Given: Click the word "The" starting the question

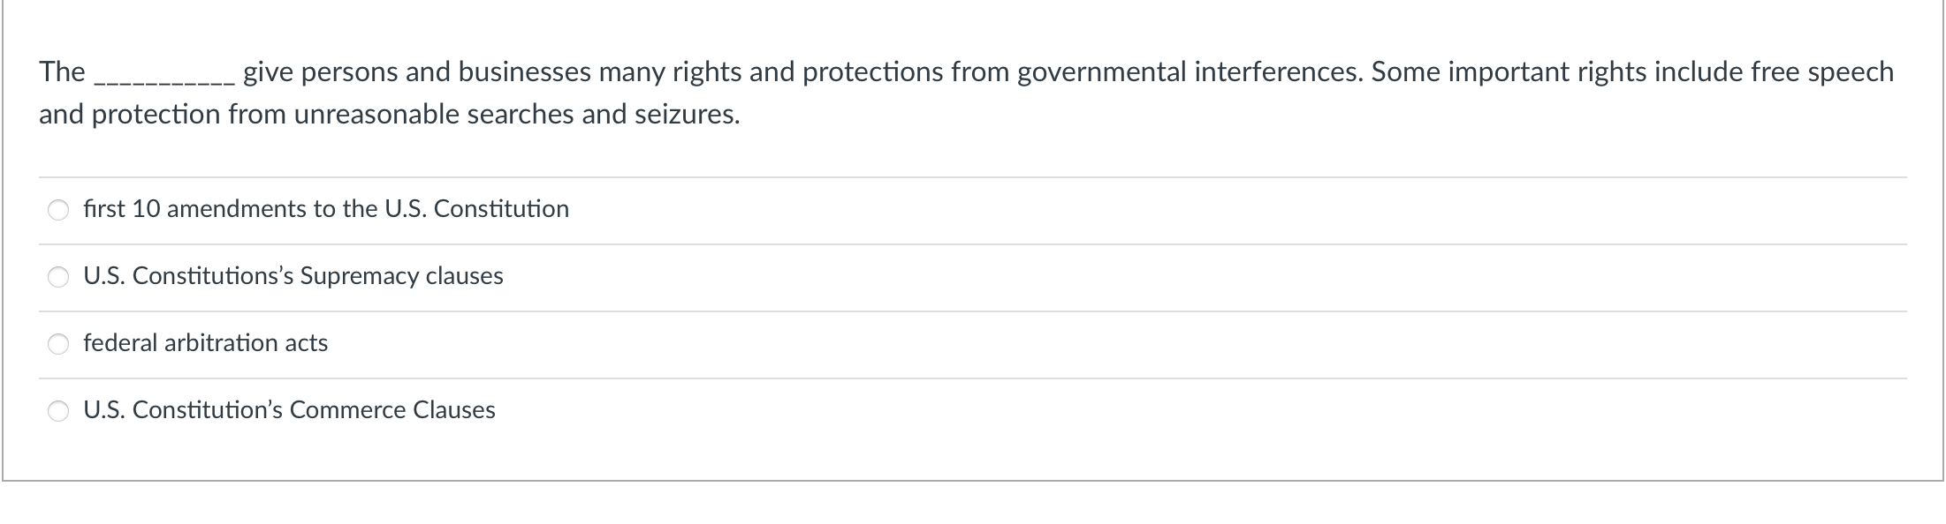Looking at the screenshot, I should [x=62, y=71].
